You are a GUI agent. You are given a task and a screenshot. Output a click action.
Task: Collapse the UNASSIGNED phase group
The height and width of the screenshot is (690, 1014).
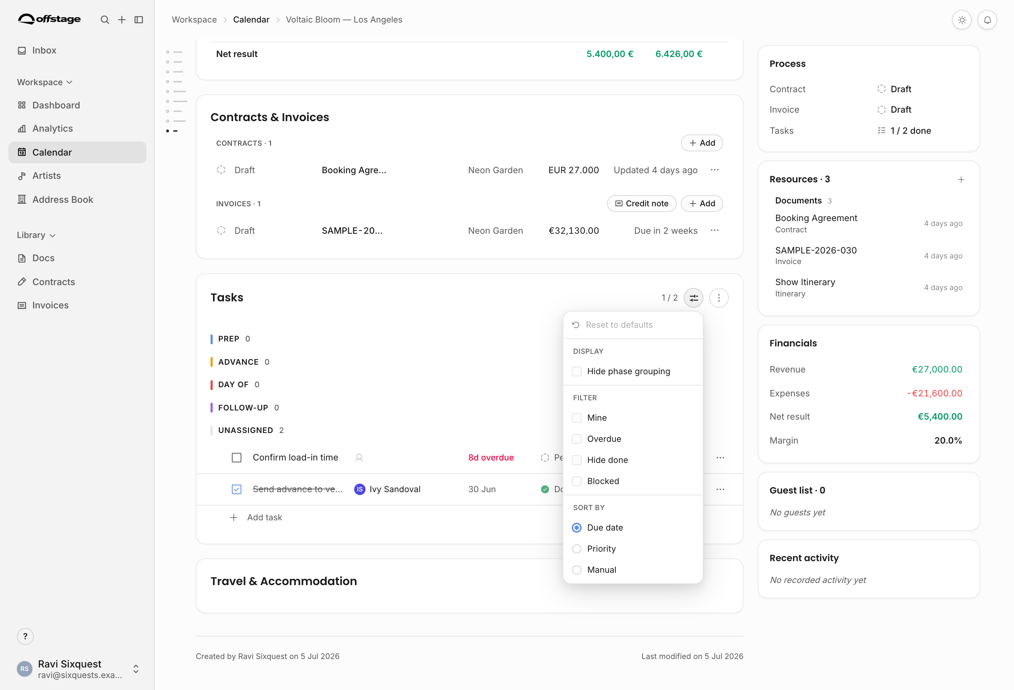pyautogui.click(x=248, y=431)
